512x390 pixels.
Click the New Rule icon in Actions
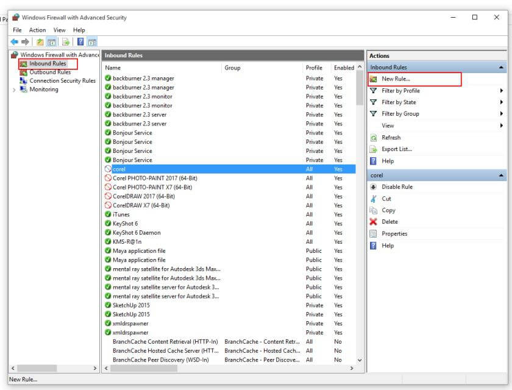coord(373,79)
